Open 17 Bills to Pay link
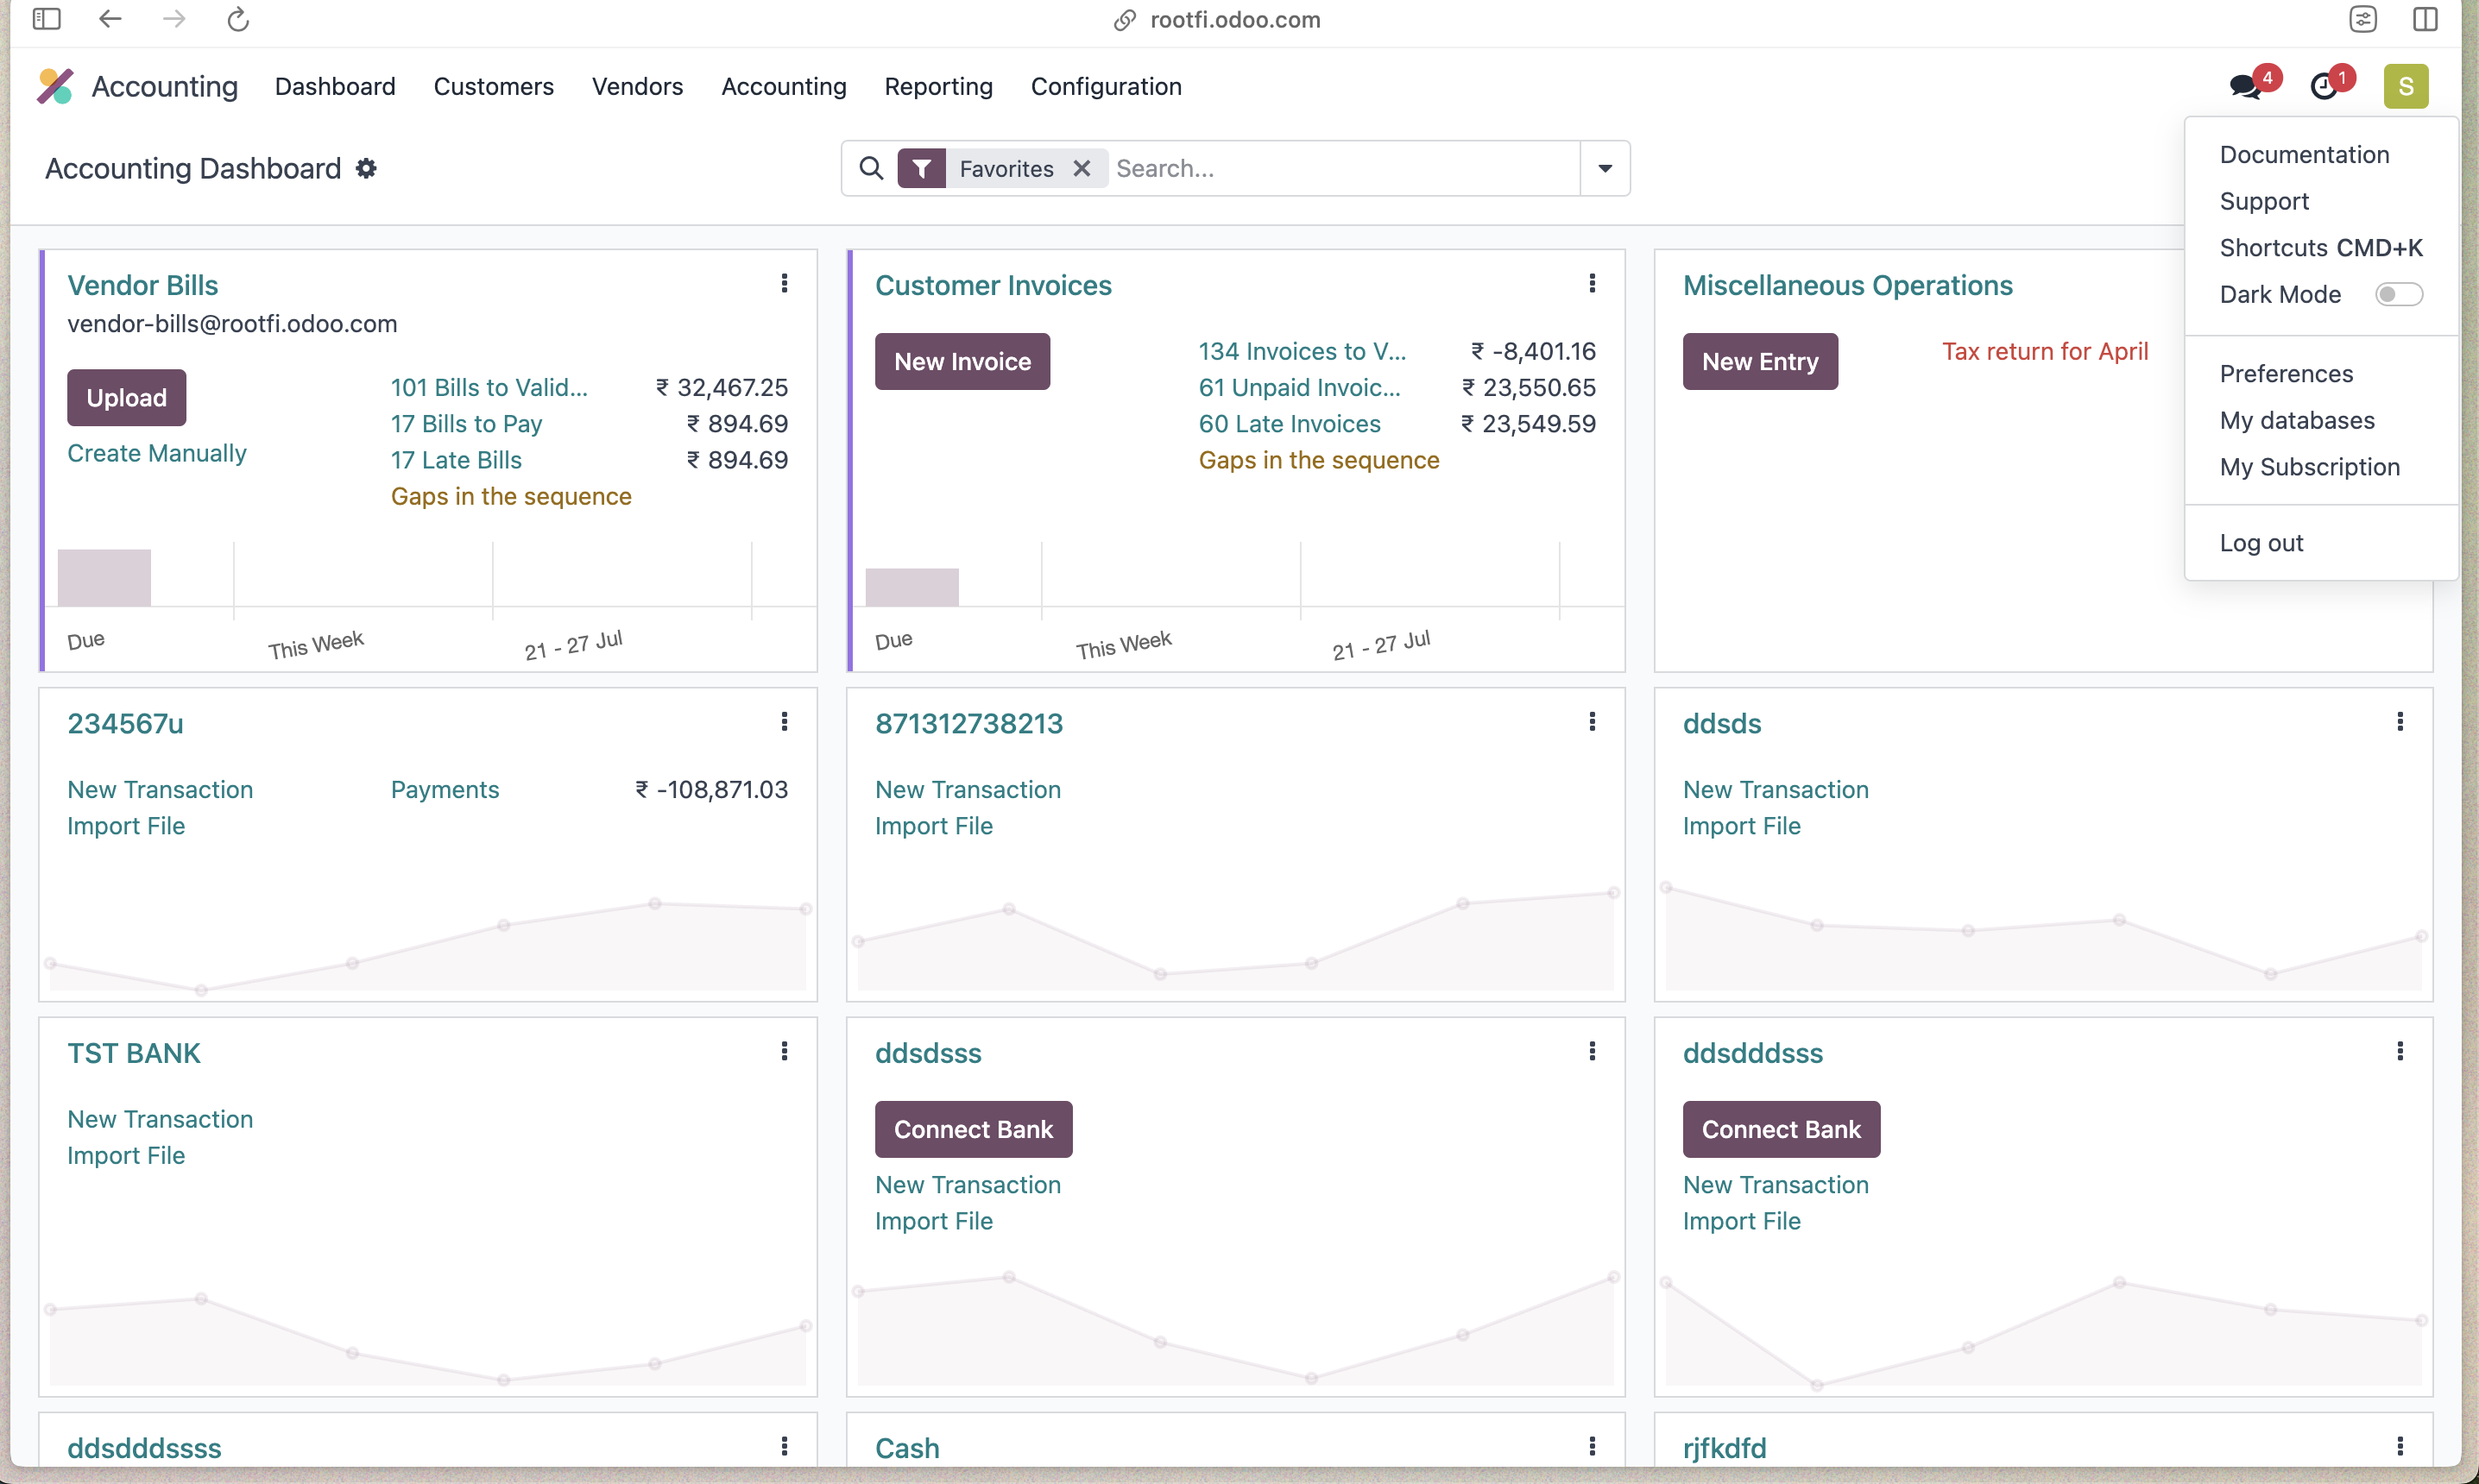This screenshot has width=2479, height=1484. [x=466, y=423]
